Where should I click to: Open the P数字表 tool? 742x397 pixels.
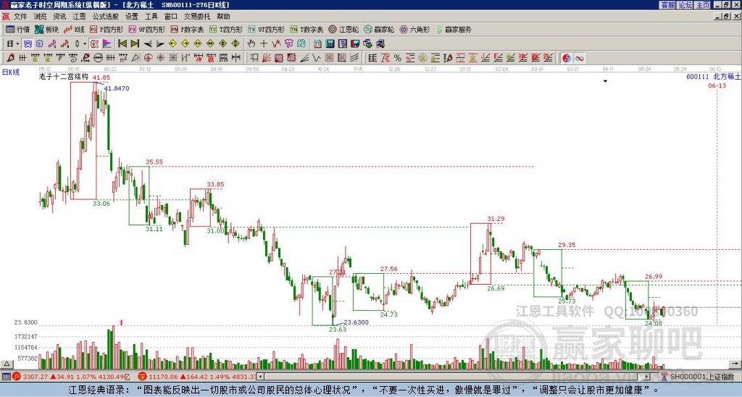tap(188, 29)
